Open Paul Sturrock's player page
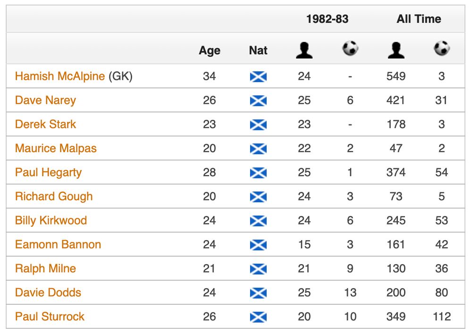472x335 pixels. point(50,317)
